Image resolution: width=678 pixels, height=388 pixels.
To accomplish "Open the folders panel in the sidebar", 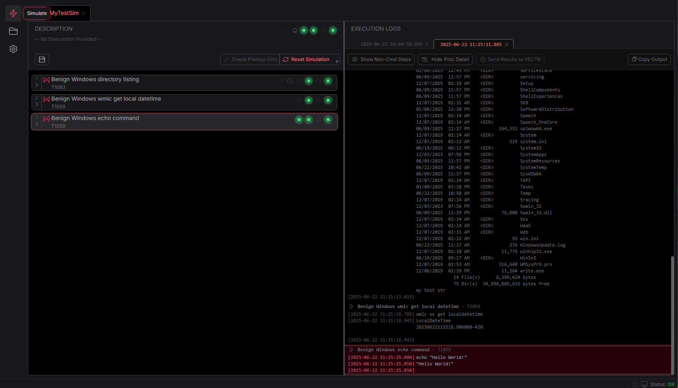I will point(13,31).
